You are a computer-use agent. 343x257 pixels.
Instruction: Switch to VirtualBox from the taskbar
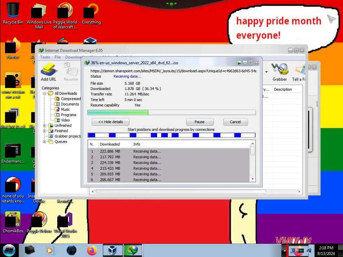click(113, 250)
